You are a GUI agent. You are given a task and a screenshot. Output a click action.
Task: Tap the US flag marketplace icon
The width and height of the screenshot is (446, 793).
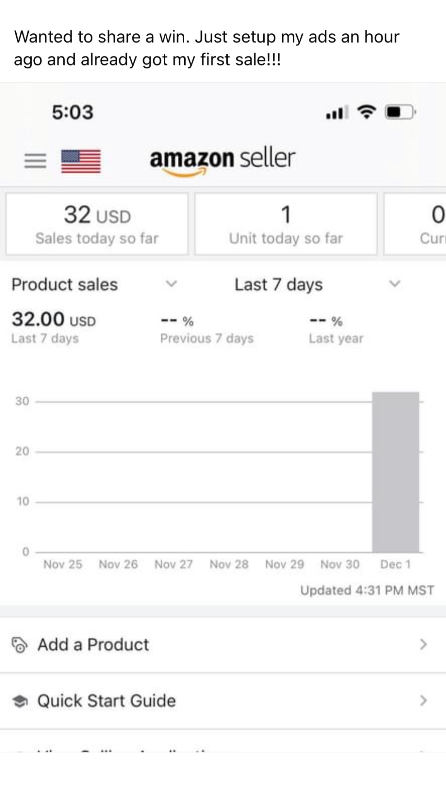coord(81,161)
